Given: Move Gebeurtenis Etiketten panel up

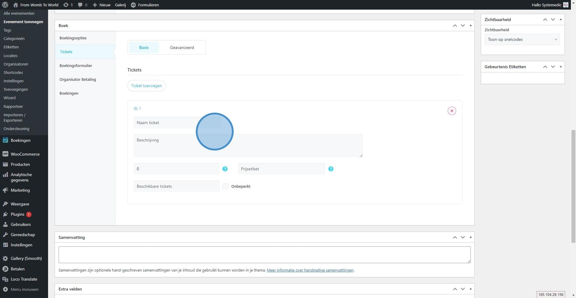Looking at the screenshot, I should pyautogui.click(x=545, y=67).
